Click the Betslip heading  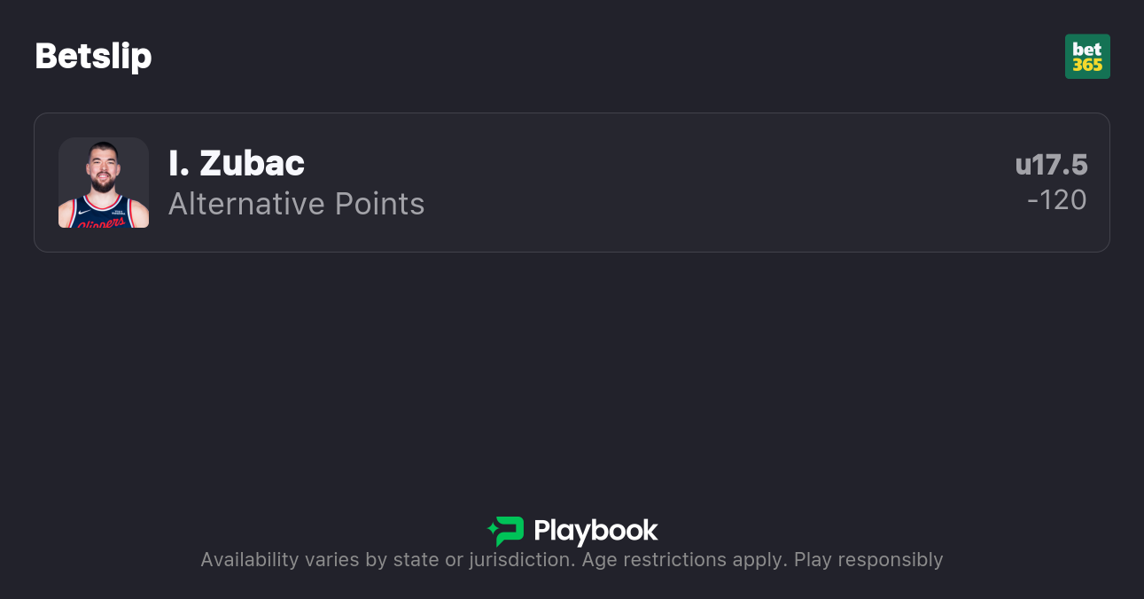tap(93, 57)
